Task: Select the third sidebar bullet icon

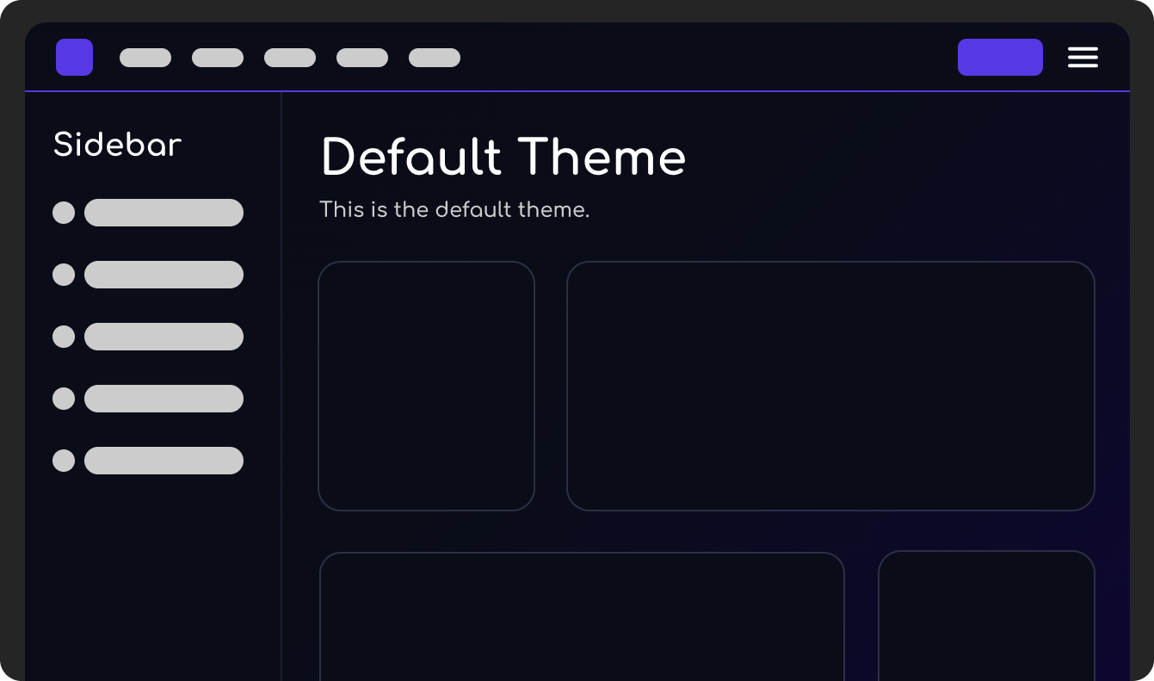Action: [x=64, y=337]
